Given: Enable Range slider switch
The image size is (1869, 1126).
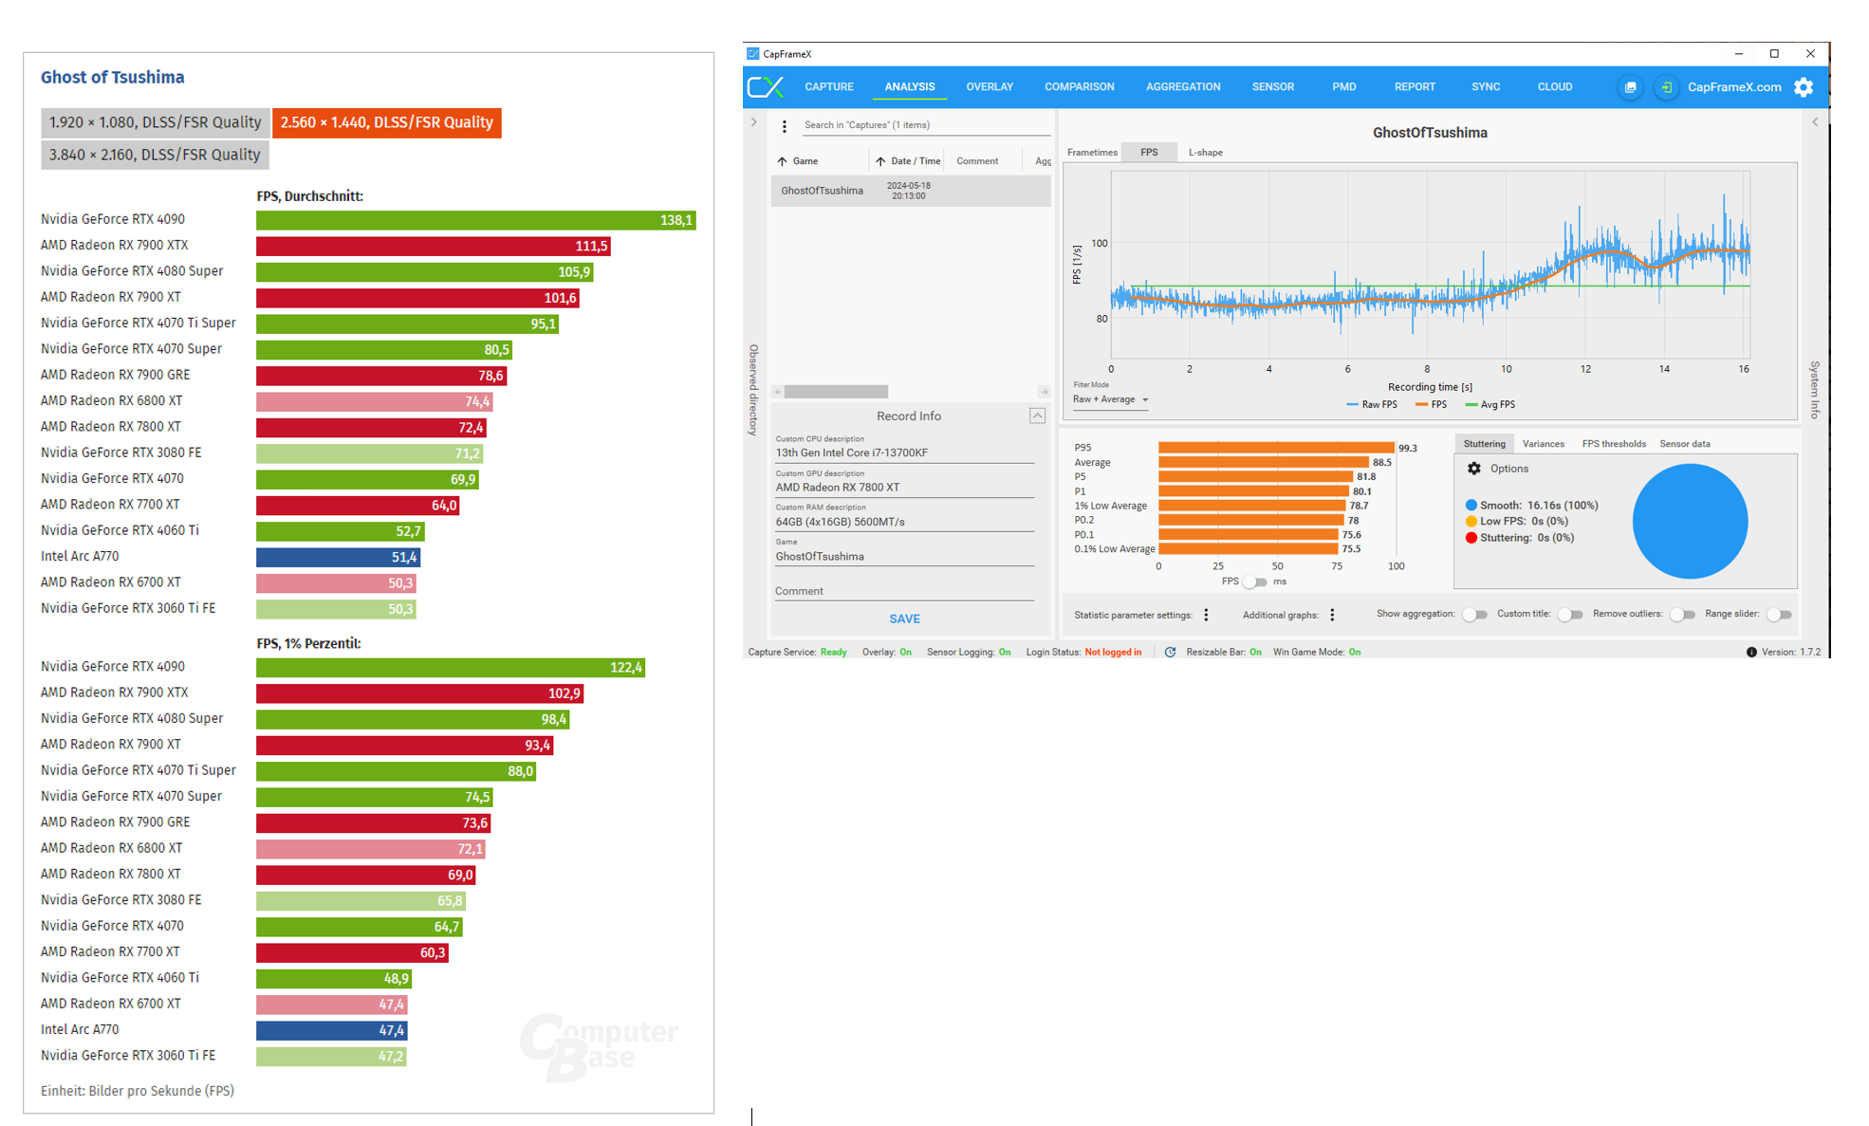Looking at the screenshot, I should (1779, 615).
